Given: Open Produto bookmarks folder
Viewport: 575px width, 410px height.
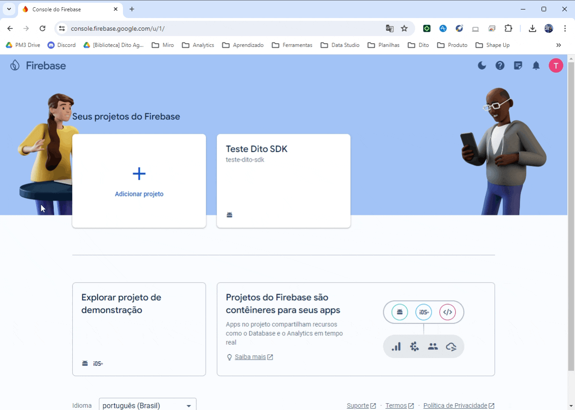Looking at the screenshot, I should click(x=452, y=45).
